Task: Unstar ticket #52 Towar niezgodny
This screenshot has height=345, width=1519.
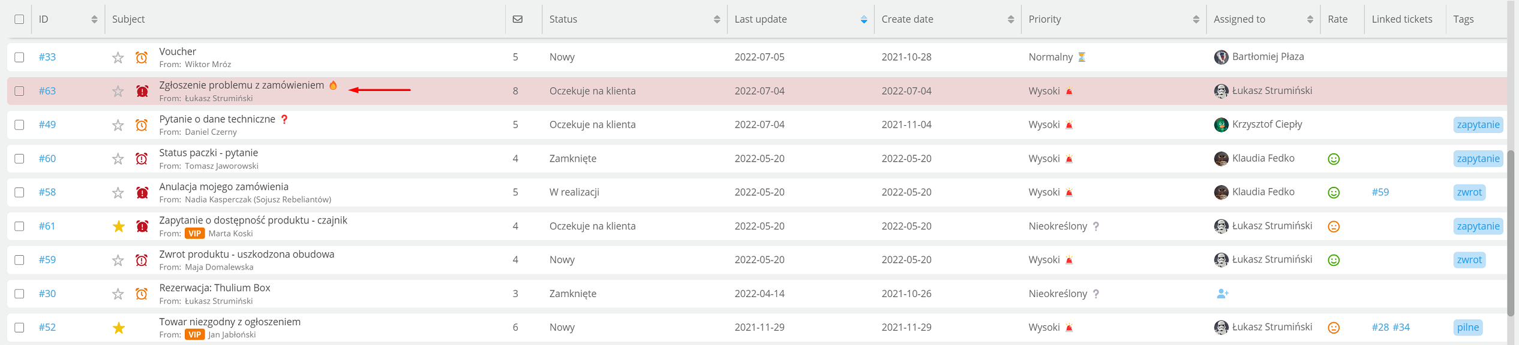Action: tap(118, 328)
